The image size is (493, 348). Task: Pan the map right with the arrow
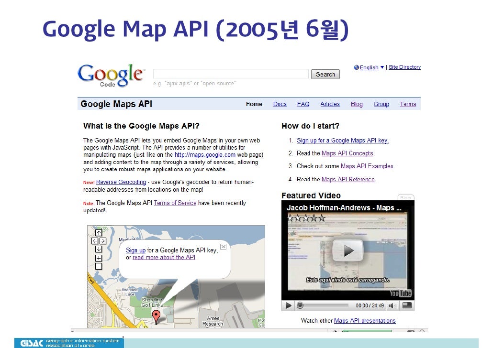click(x=103, y=241)
